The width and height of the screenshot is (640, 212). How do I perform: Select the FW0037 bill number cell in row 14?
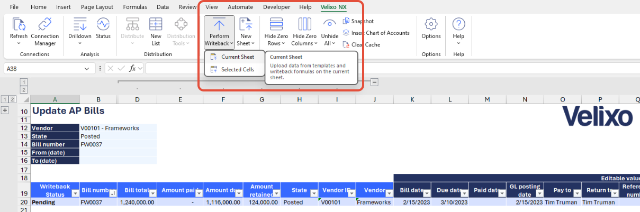pyautogui.click(x=118, y=144)
